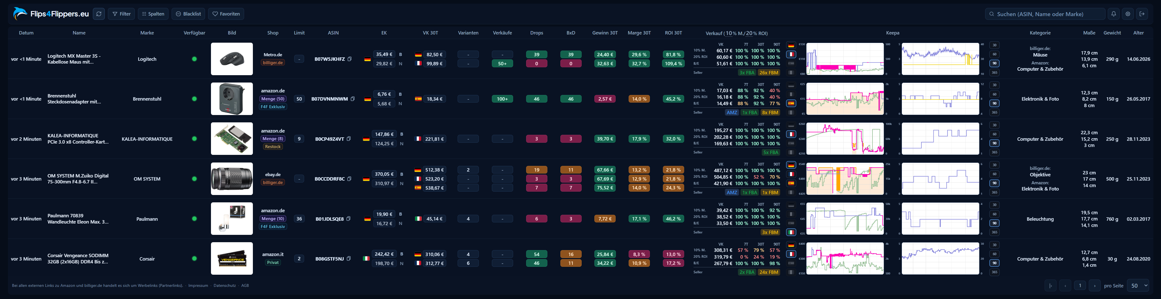Focus the Suchen search field
1161x299 pixels.
tap(1045, 14)
